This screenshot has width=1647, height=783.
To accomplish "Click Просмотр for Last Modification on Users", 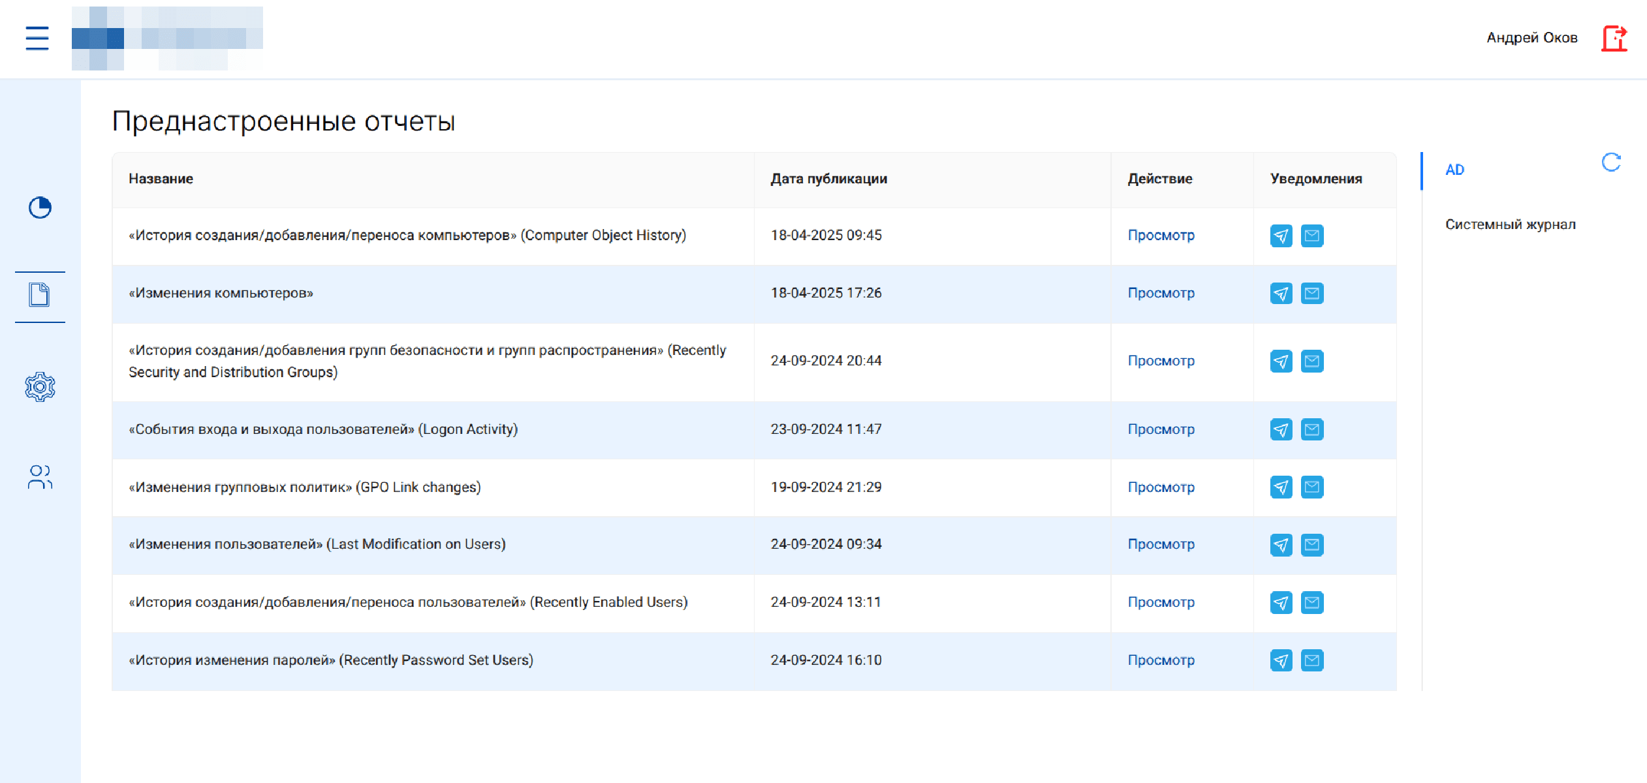I will [x=1161, y=544].
